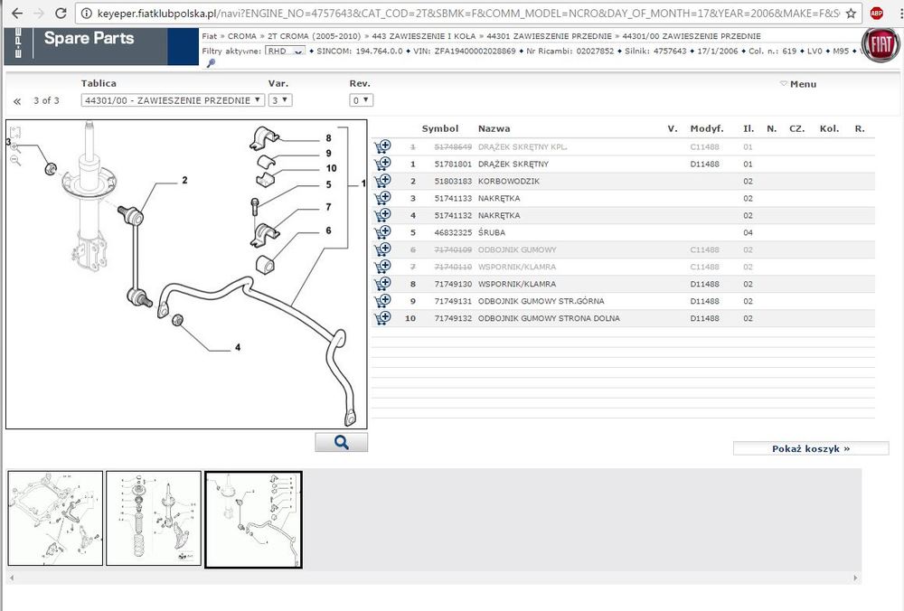
Task: Add ODBOJNIK GUMOWY STR.GÓRNA to cart
Action: click(382, 301)
